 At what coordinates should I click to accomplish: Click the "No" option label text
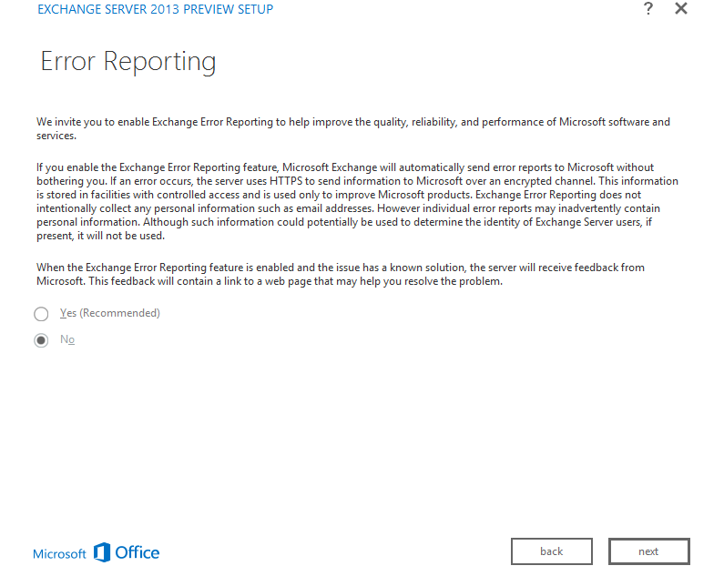67,339
